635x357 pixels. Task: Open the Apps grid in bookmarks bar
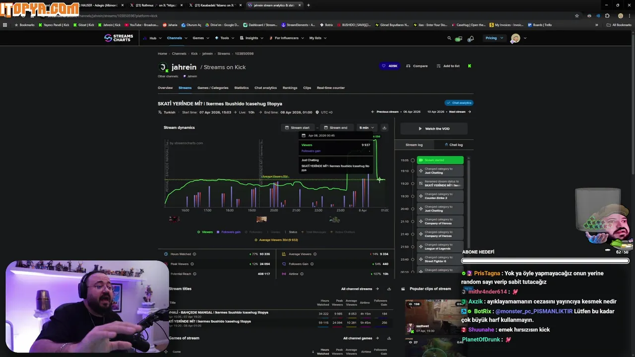[5, 25]
